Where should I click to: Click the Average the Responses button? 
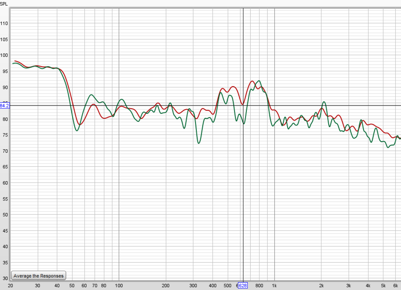click(39, 276)
